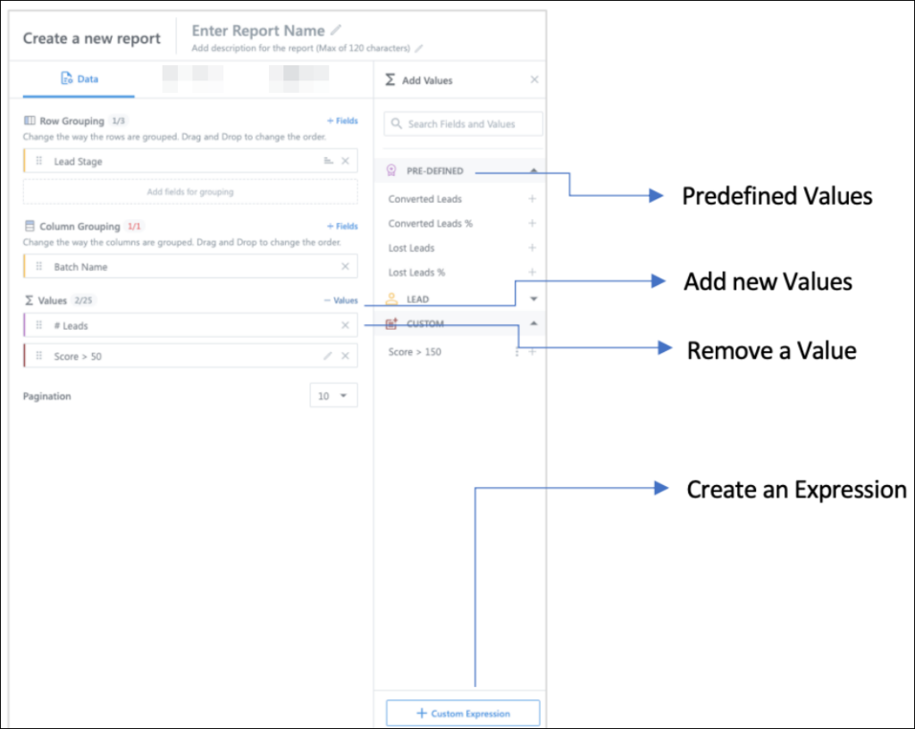
Task: Edit the report name with pencil icon
Action: click(336, 29)
